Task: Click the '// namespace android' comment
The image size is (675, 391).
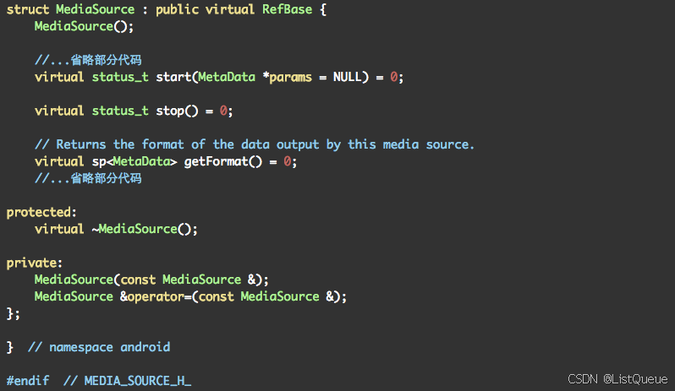Action: pyautogui.click(x=99, y=347)
